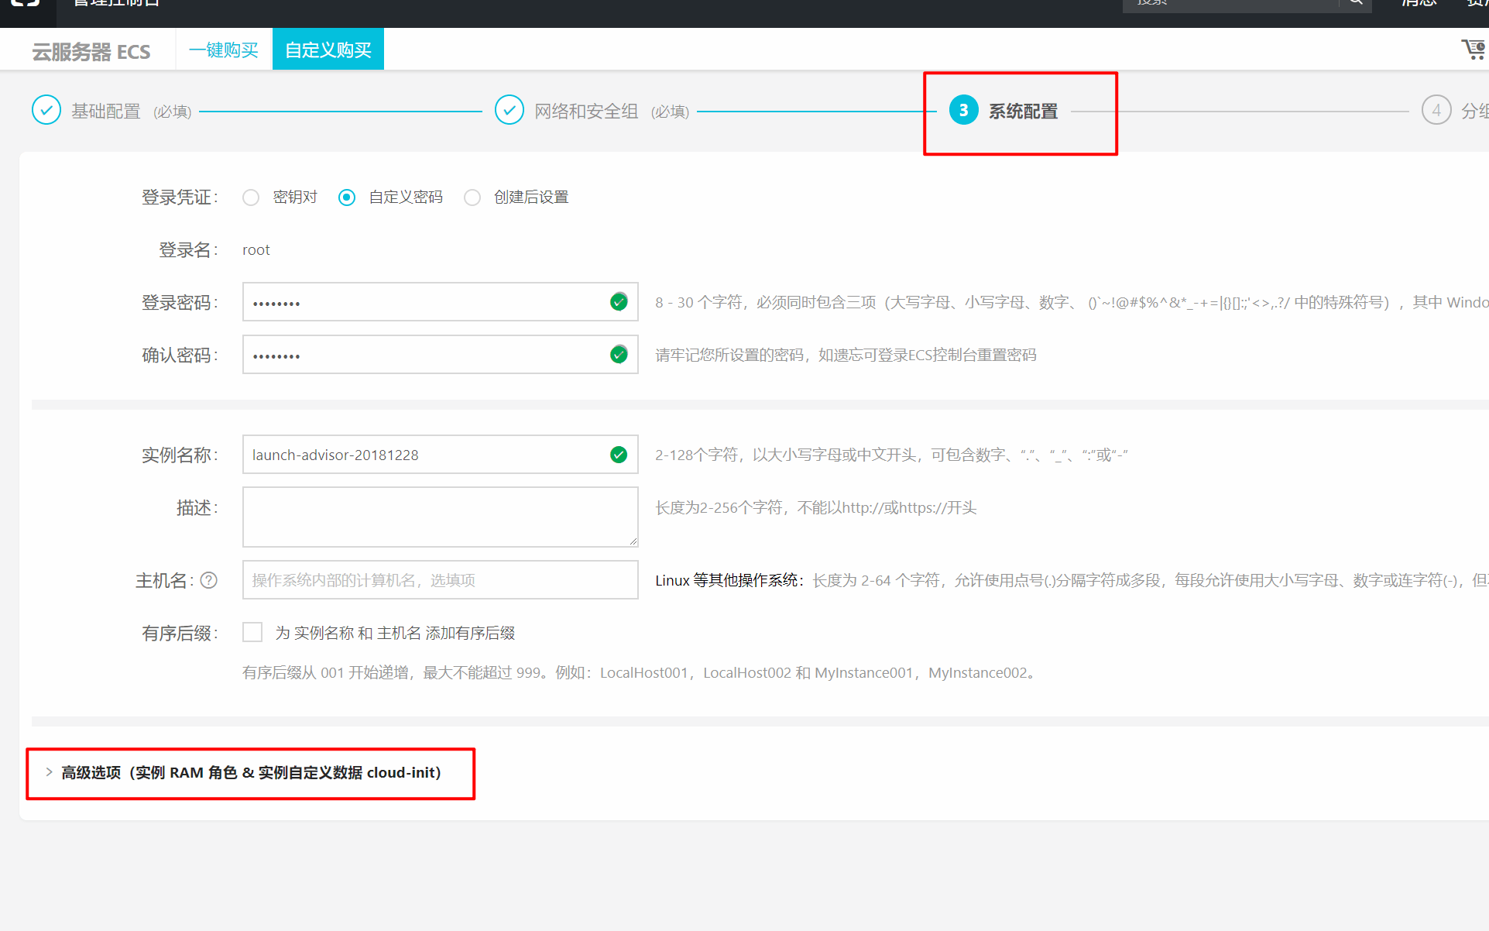The image size is (1489, 931).
Task: Select the 密钥对 radio option
Action: tap(251, 198)
